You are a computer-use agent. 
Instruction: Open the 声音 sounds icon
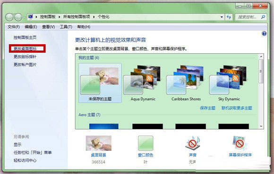193,143
